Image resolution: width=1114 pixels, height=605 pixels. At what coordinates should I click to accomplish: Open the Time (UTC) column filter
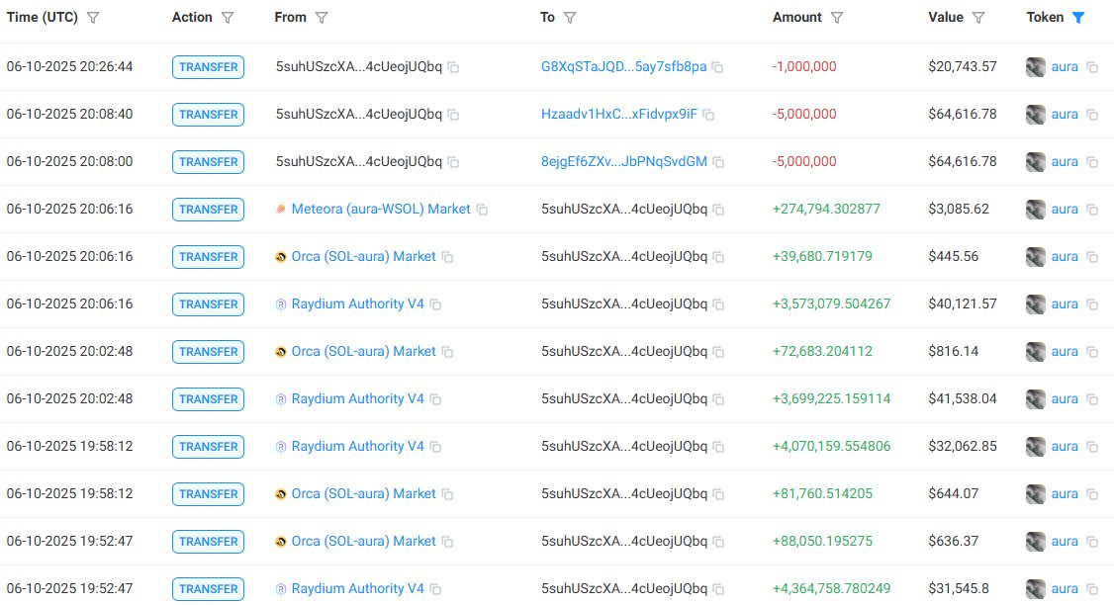pos(92,17)
